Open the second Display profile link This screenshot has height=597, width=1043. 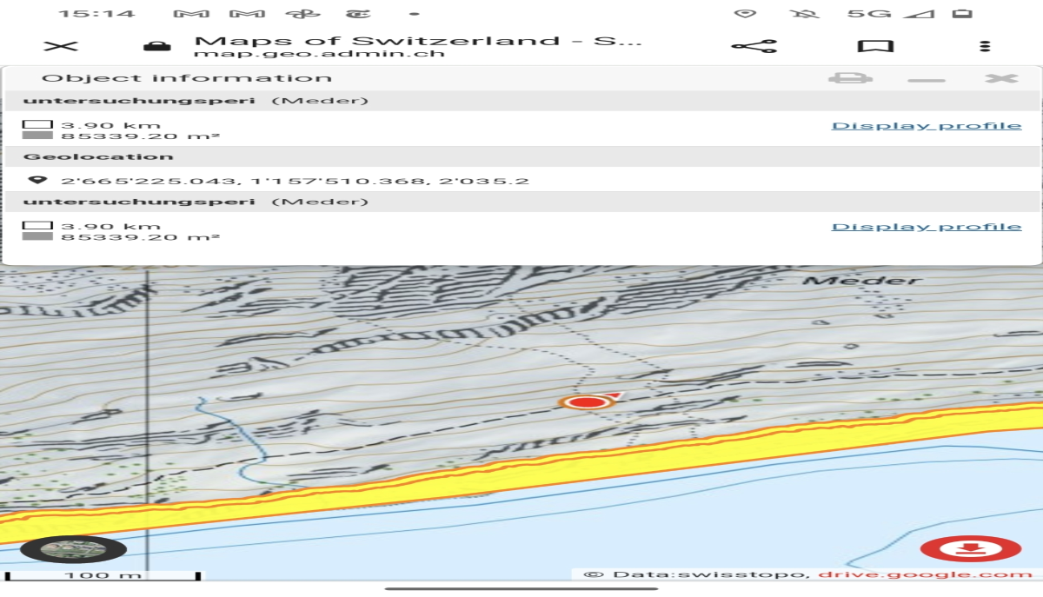(x=926, y=226)
